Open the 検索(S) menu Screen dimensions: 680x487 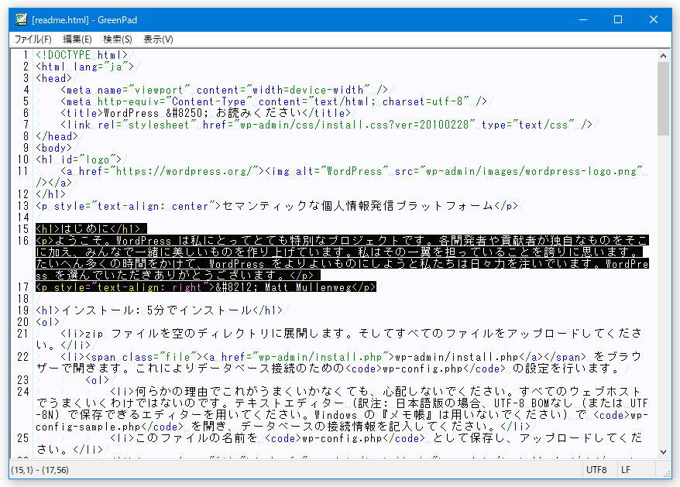[118, 39]
